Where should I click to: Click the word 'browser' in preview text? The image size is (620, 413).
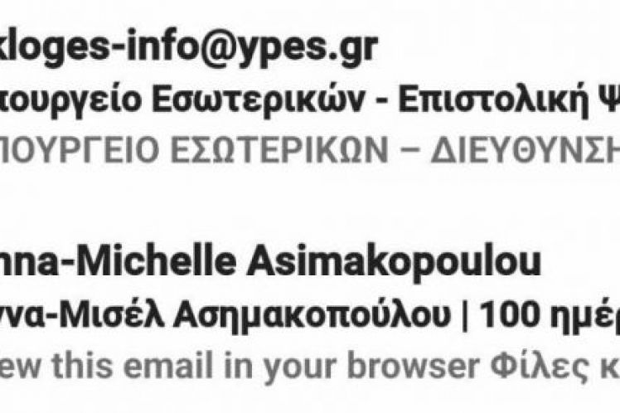(x=414, y=366)
